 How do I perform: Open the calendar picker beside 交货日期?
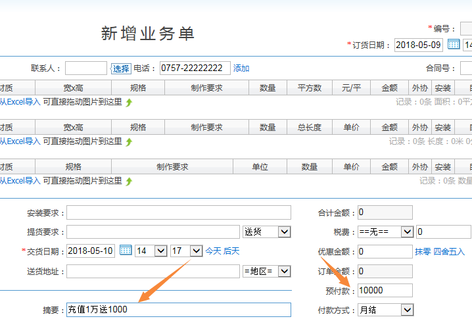pyautogui.click(x=124, y=251)
